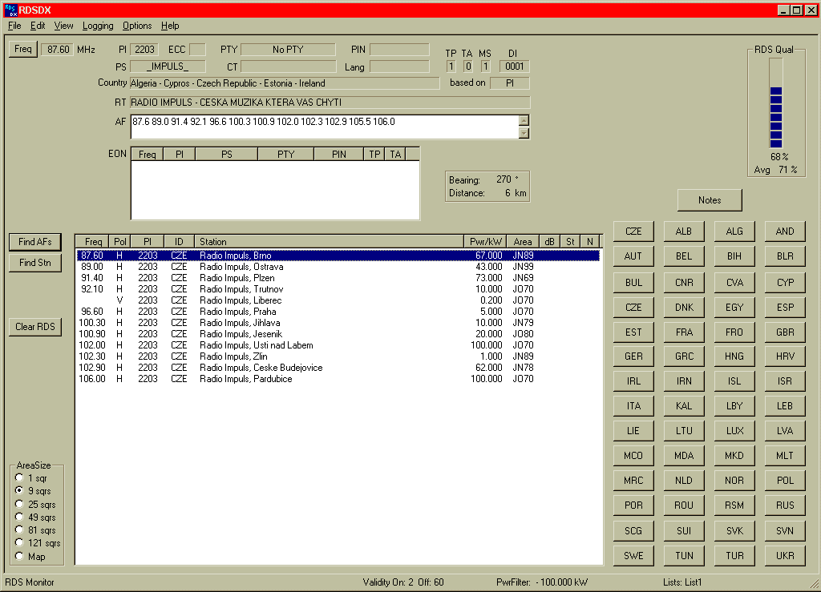This screenshot has height=592, width=821.
Task: Click the POL country button
Action: coord(785,481)
